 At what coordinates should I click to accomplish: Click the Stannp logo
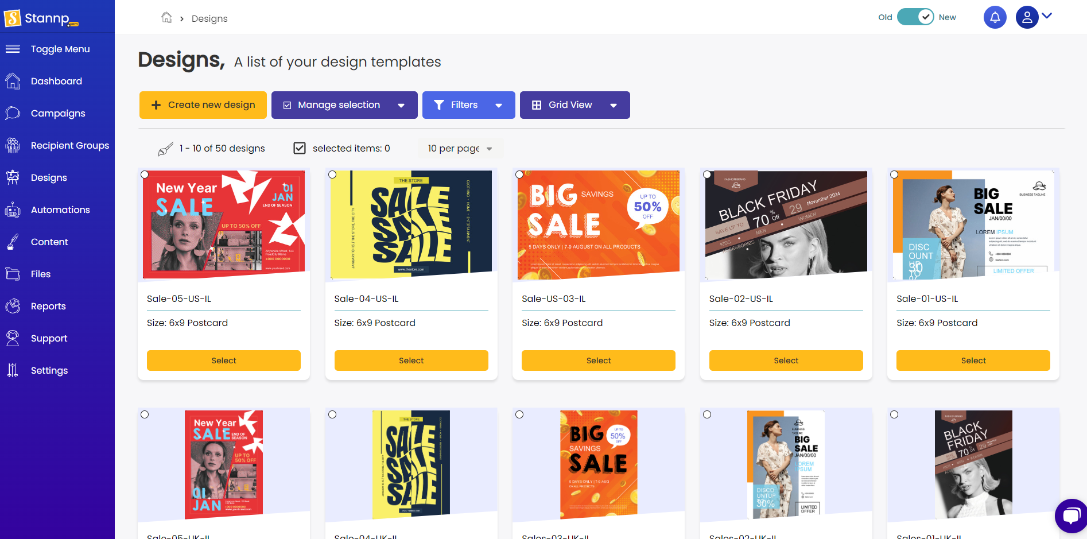pos(41,18)
